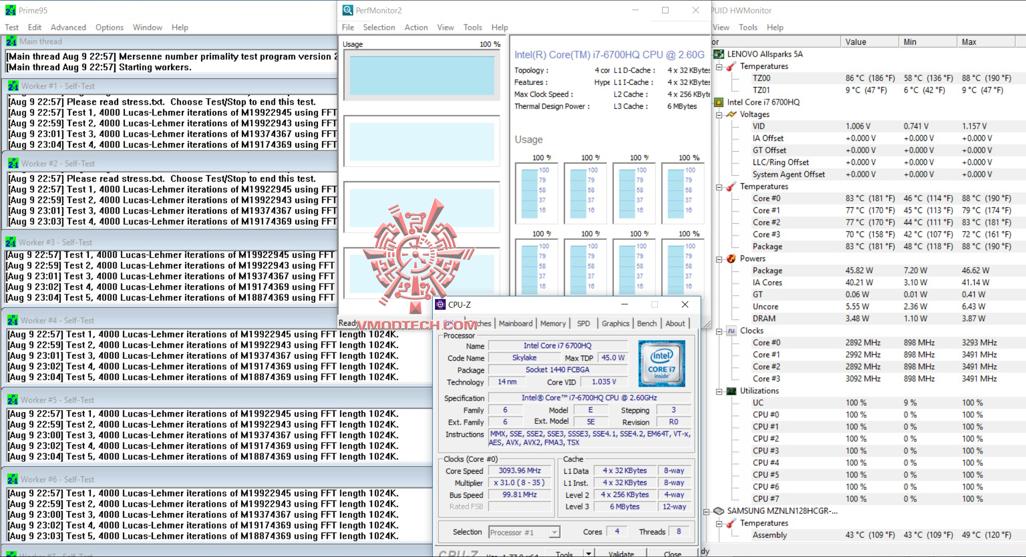Click the LENOVO Allsparks 5A motherboard icon
Image resolution: width=1026 pixels, height=557 pixels.
pos(719,54)
